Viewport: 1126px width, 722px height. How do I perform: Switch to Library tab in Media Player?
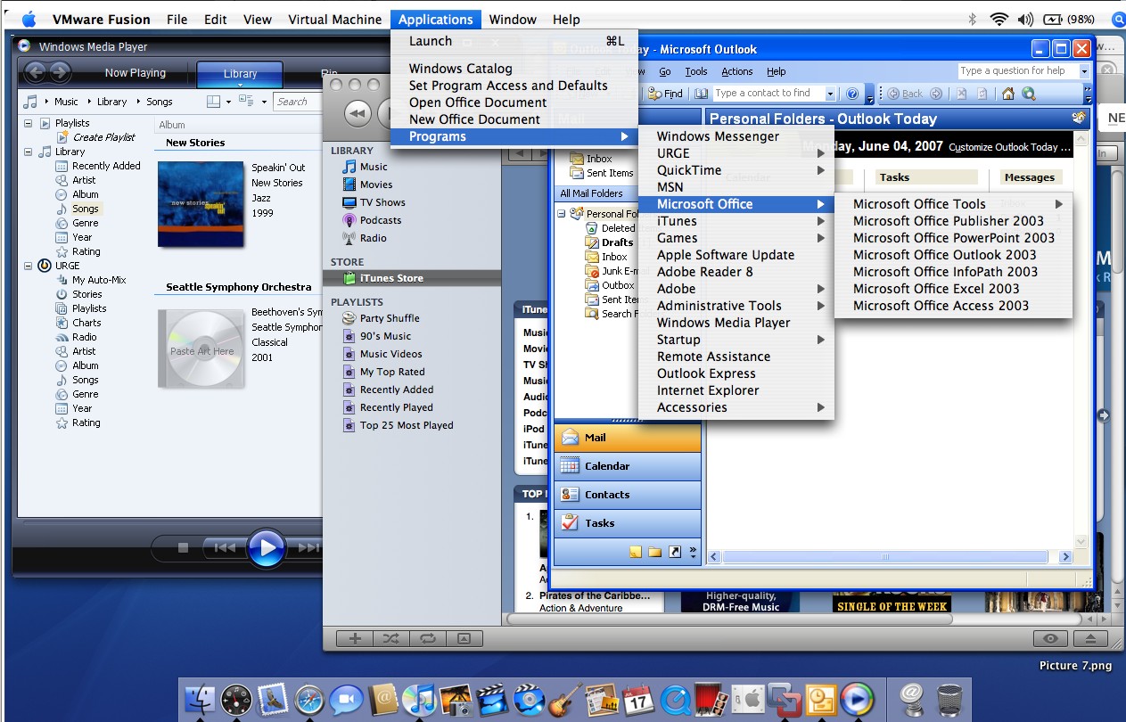point(240,74)
